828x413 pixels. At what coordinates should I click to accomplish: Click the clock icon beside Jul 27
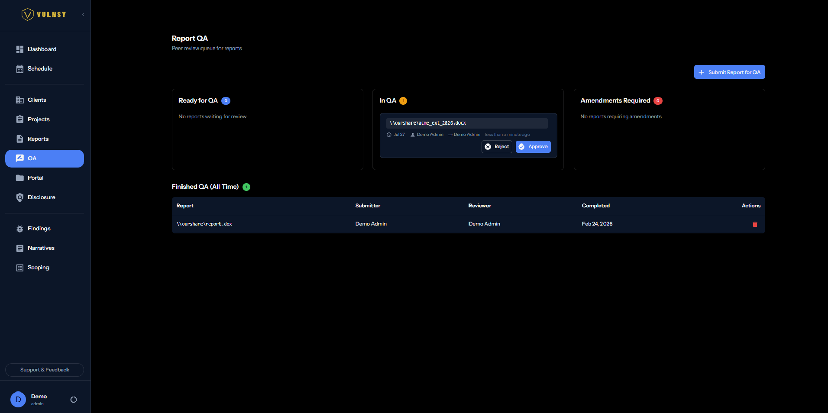(389, 135)
